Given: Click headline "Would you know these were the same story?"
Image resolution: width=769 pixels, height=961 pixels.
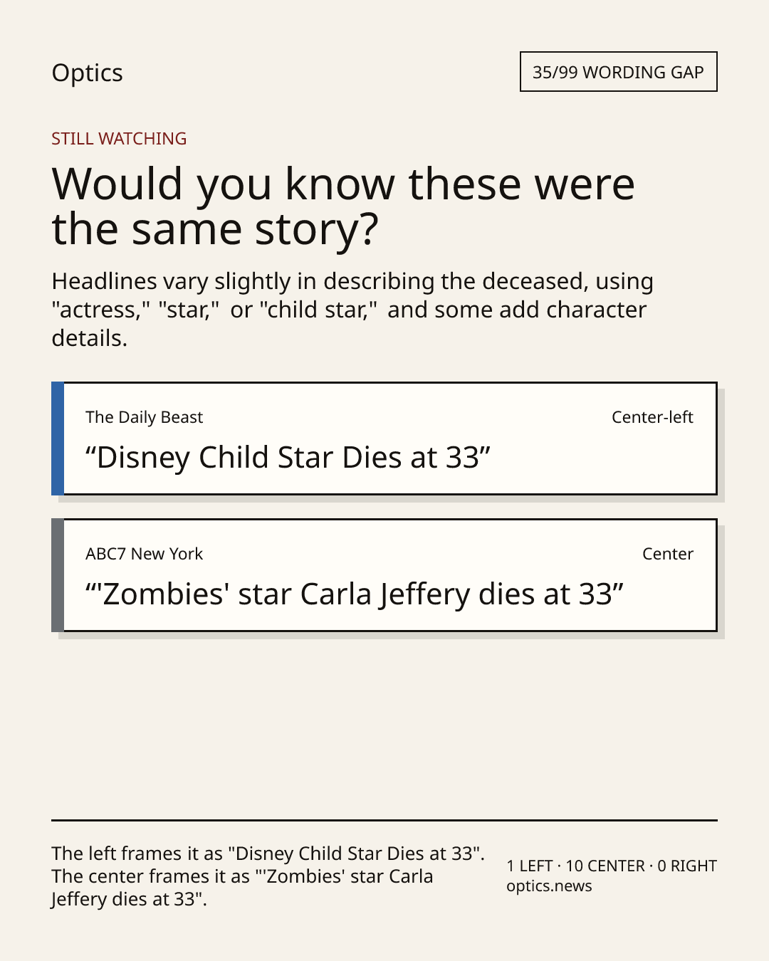Looking at the screenshot, I should [x=343, y=206].
